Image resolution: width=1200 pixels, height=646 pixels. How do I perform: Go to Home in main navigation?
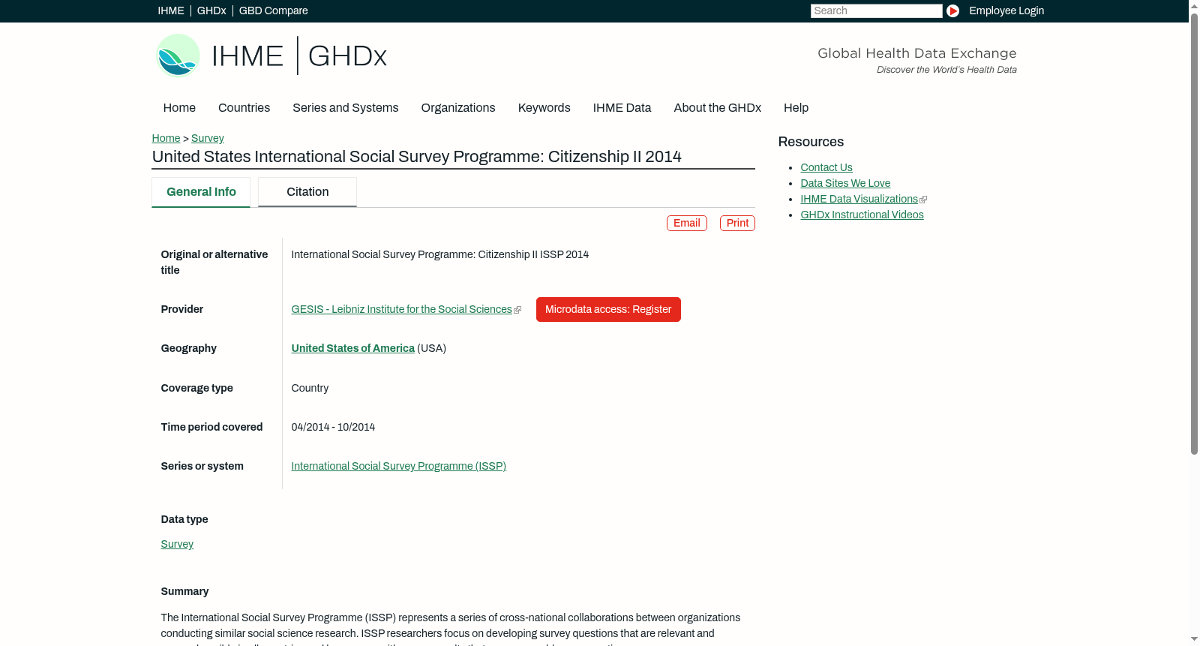click(179, 108)
